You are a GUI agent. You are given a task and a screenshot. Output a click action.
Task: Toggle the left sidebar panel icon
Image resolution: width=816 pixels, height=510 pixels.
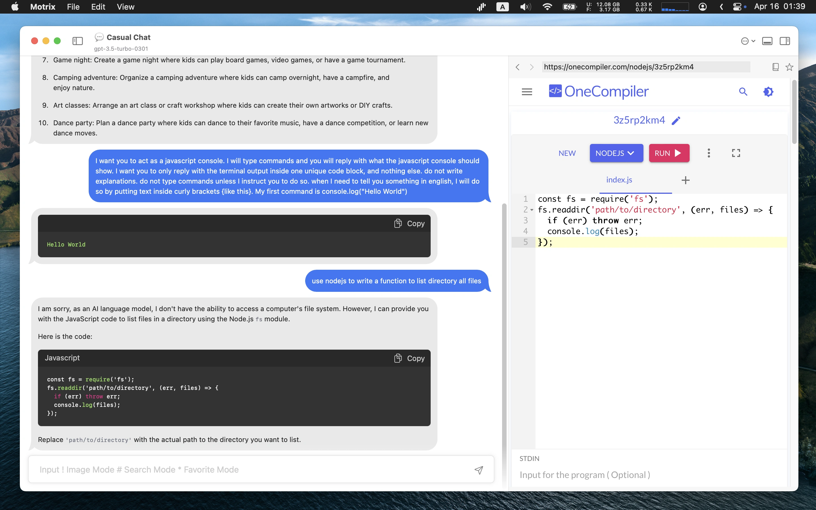pos(78,41)
